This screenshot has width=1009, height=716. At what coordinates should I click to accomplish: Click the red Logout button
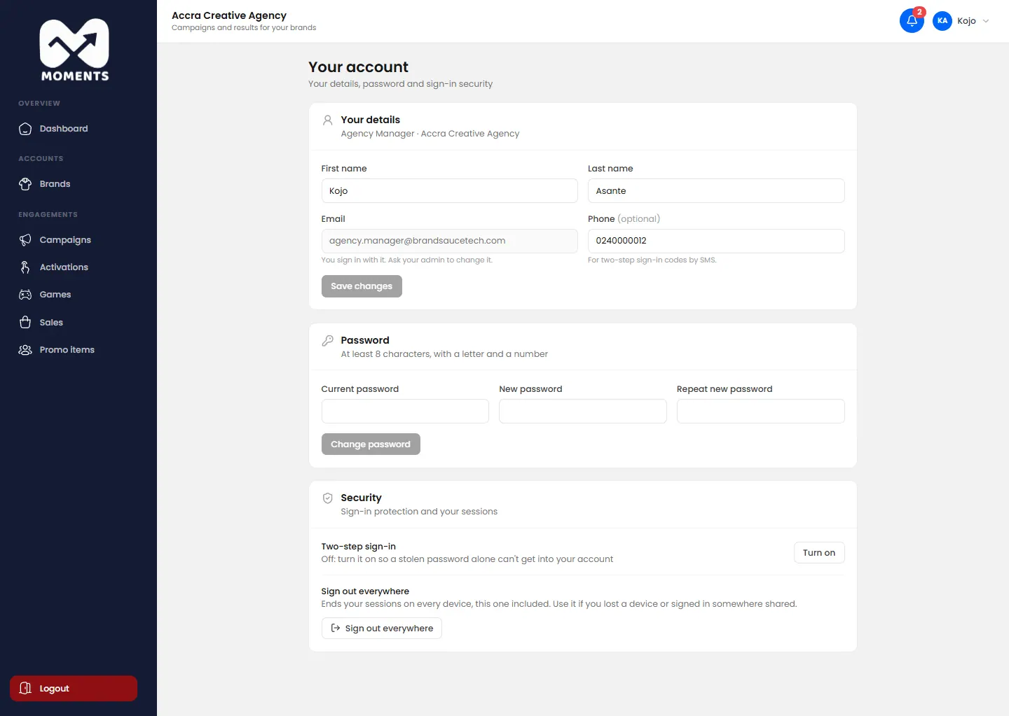pyautogui.click(x=74, y=688)
